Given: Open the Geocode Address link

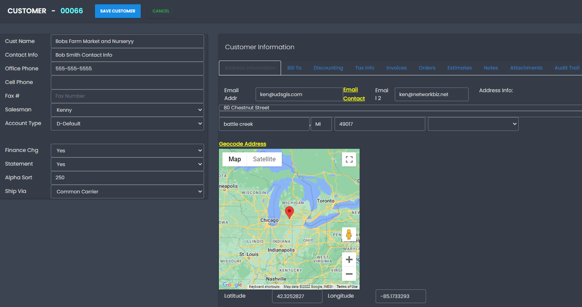Looking at the screenshot, I should point(242,144).
